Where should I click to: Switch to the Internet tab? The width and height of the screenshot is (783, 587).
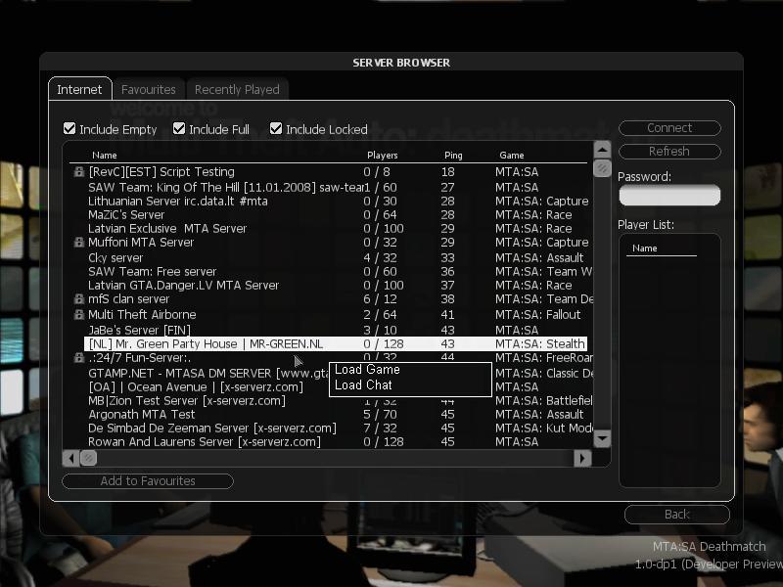pos(80,89)
